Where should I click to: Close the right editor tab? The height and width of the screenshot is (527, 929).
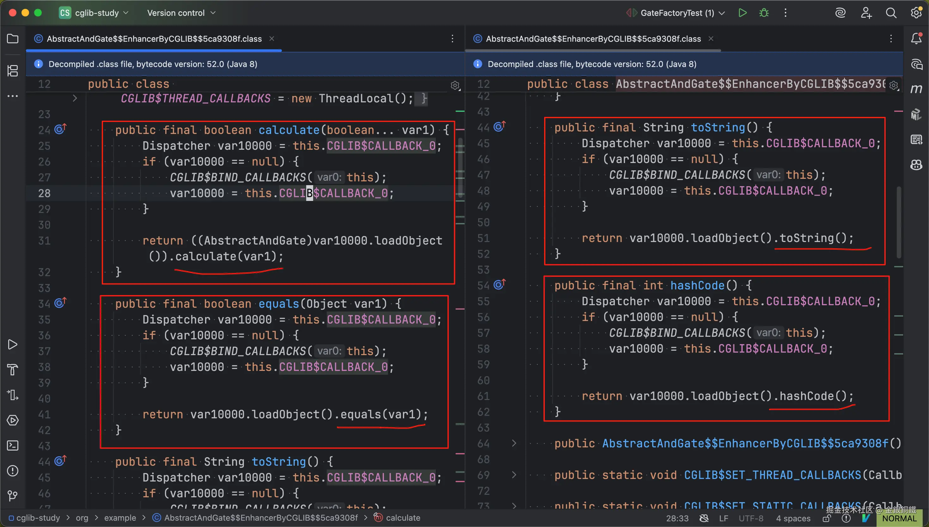711,39
